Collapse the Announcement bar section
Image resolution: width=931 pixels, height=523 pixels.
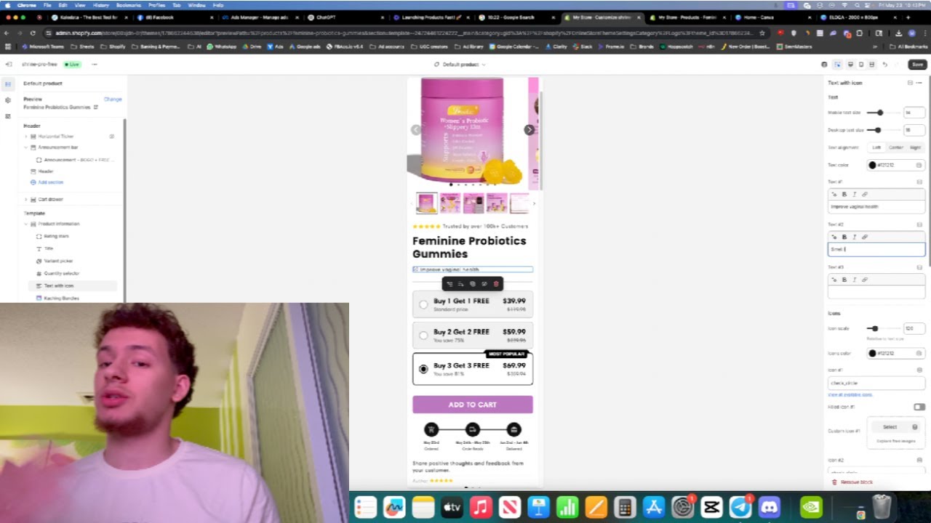point(25,147)
